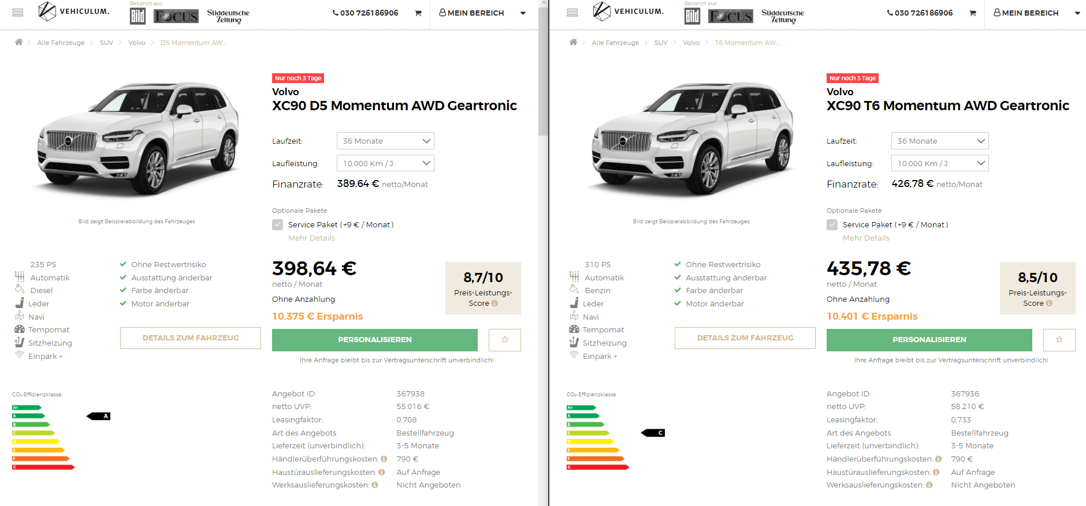Screen dimensions: 1086x506
Task: Info icon for Händlerüberführungskosten in D5 window
Action: 384,459
